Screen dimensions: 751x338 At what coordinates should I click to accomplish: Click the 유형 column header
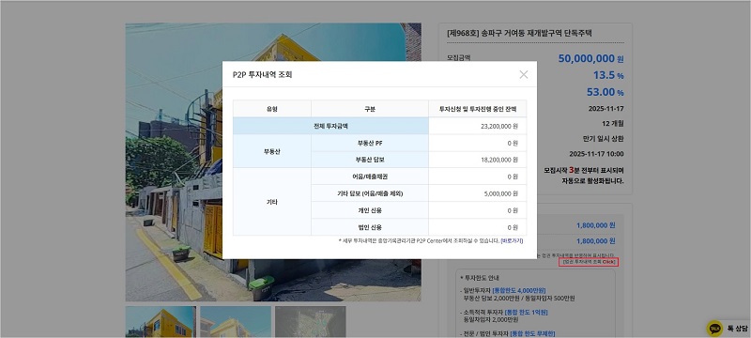272,109
